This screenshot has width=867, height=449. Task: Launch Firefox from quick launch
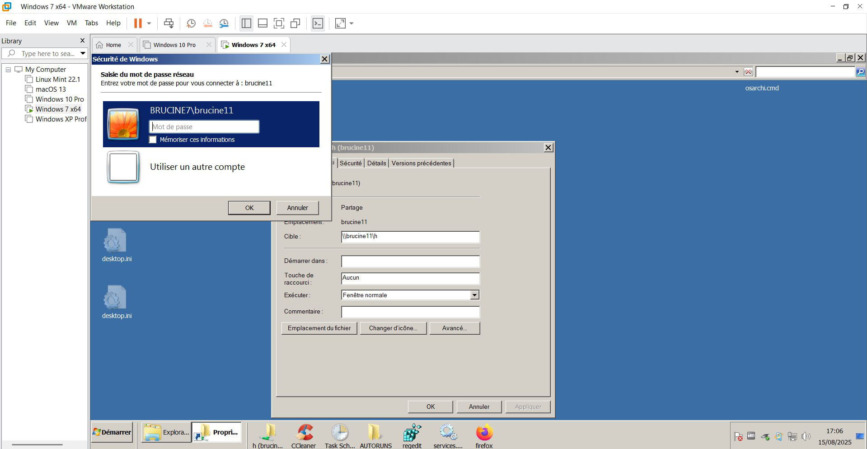[x=484, y=436]
